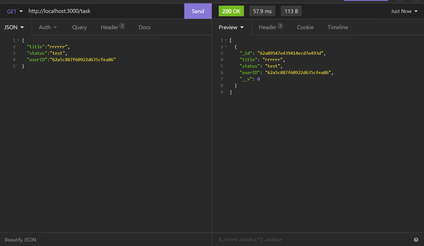The image size is (424, 246).
Task: Click the request body "title" line
Action: tap(48, 47)
